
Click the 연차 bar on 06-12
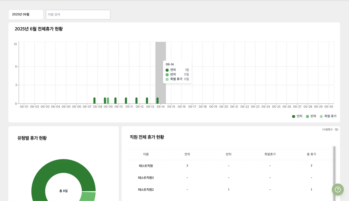tap(136, 100)
